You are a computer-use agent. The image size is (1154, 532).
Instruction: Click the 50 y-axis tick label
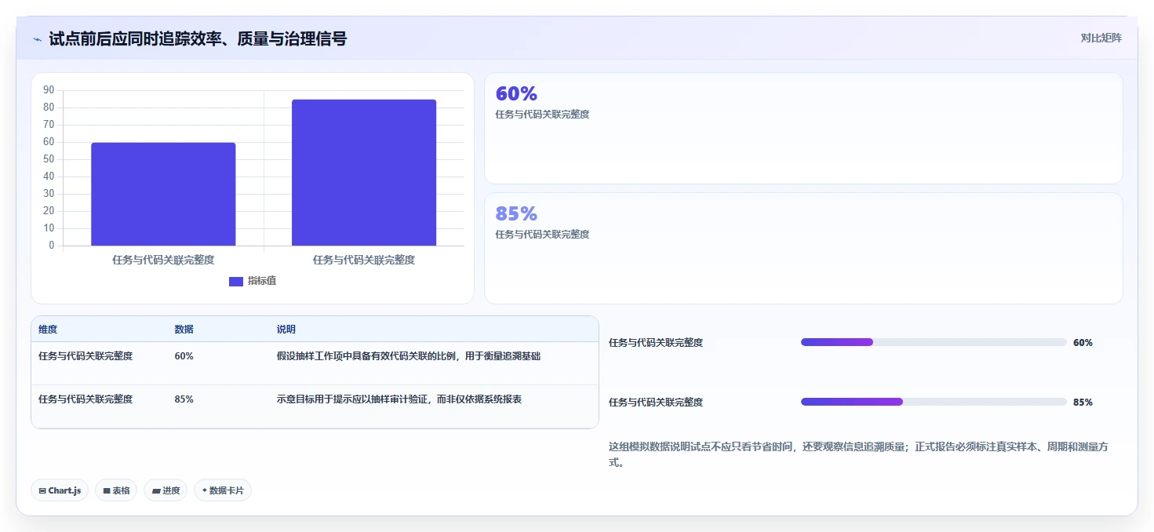[x=49, y=159]
